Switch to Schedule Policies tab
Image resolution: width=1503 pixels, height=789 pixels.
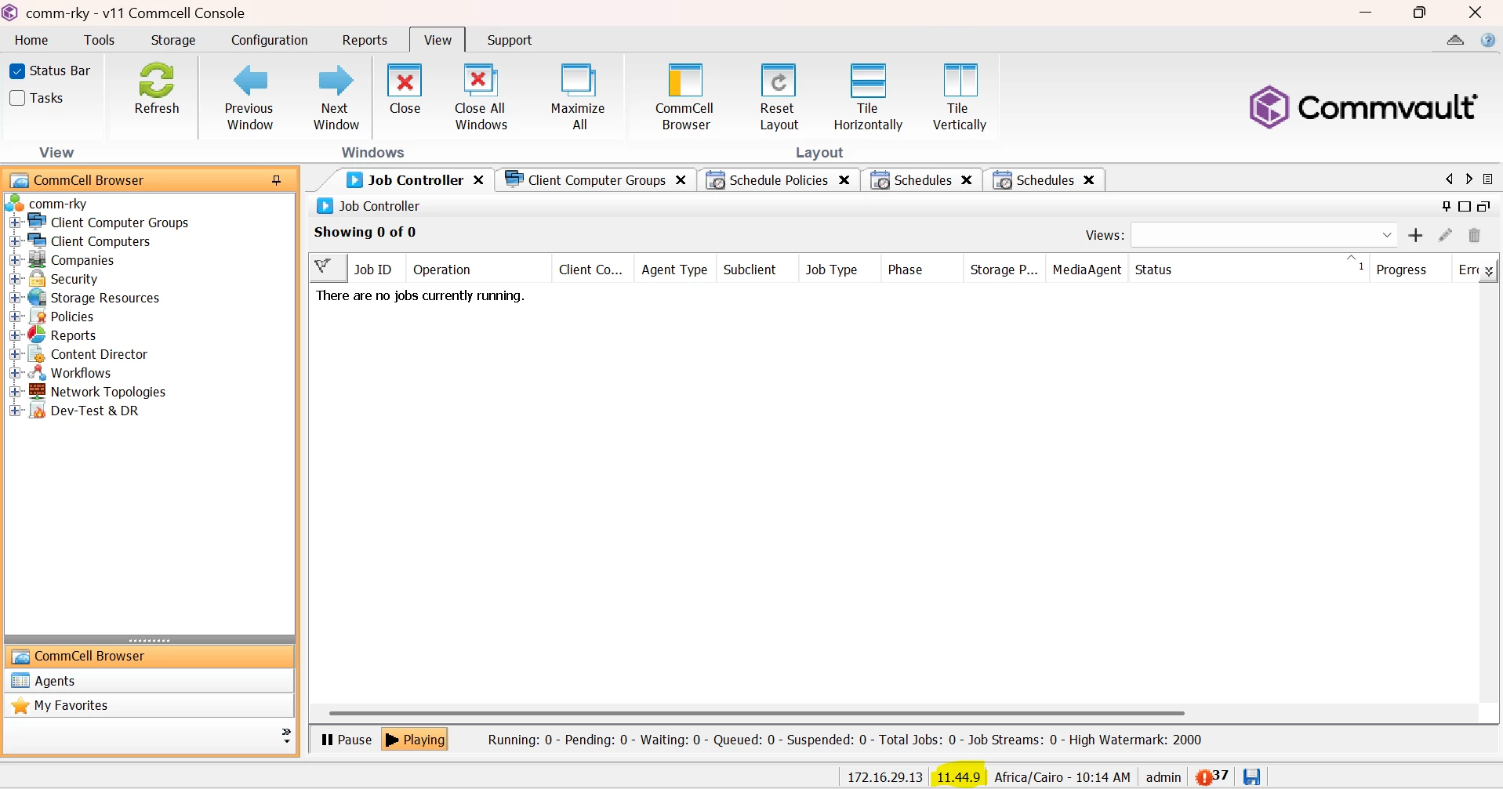[x=778, y=180]
